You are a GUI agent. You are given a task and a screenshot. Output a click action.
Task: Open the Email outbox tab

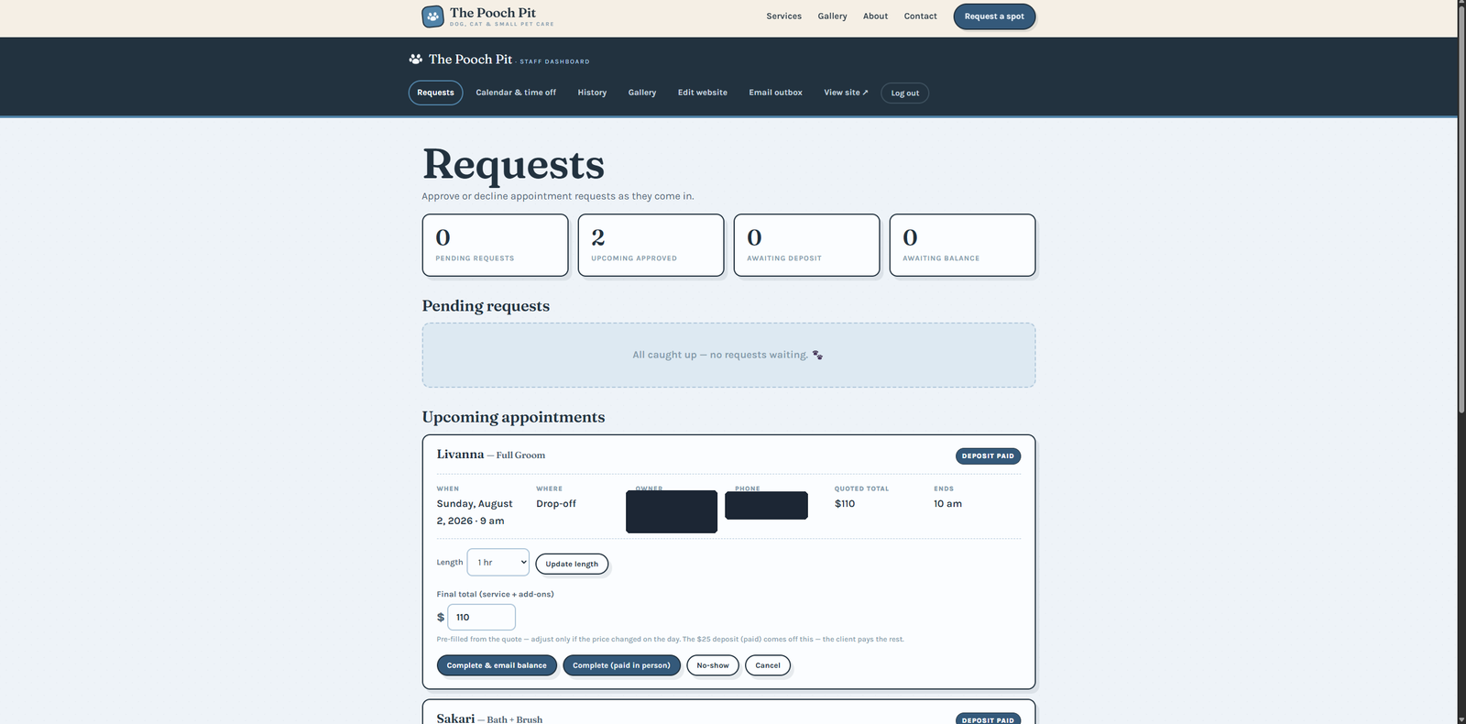pos(775,93)
